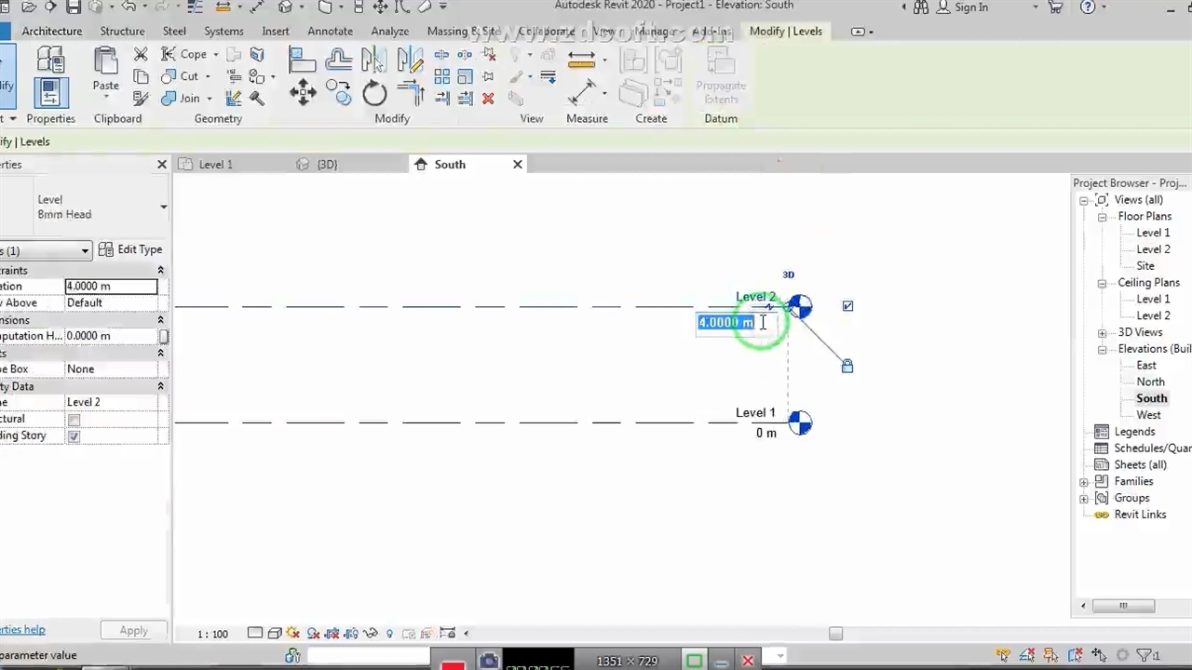Select the Align tool in Modify panel

click(x=302, y=60)
